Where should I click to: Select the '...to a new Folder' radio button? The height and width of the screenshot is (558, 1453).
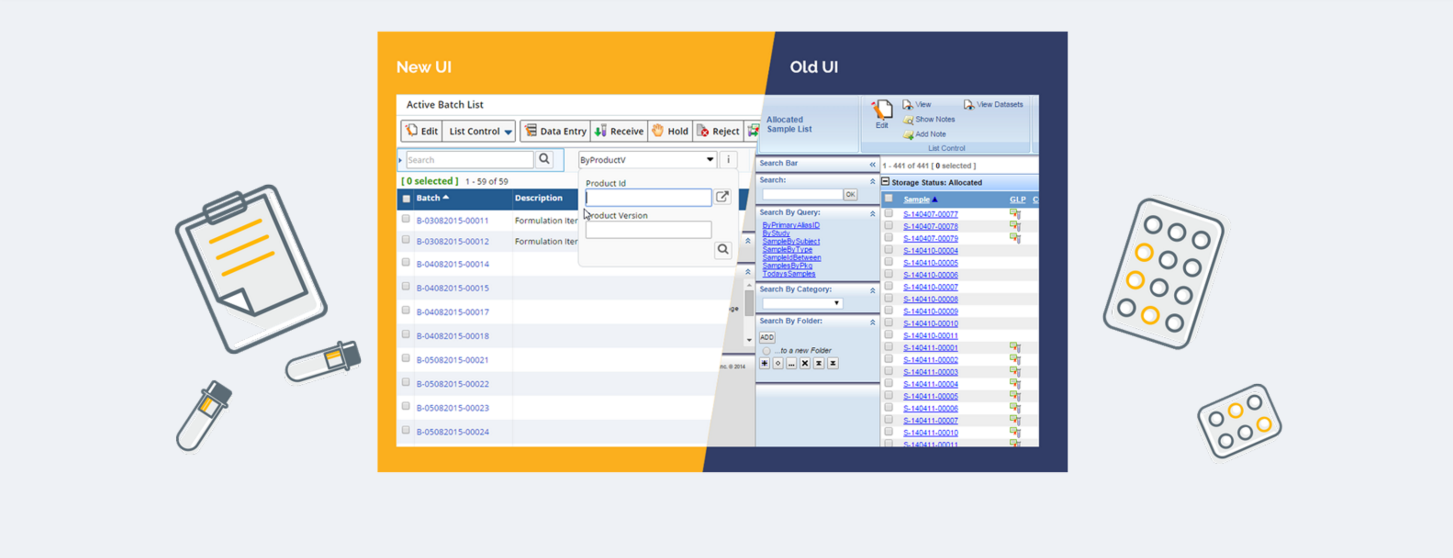tap(766, 350)
